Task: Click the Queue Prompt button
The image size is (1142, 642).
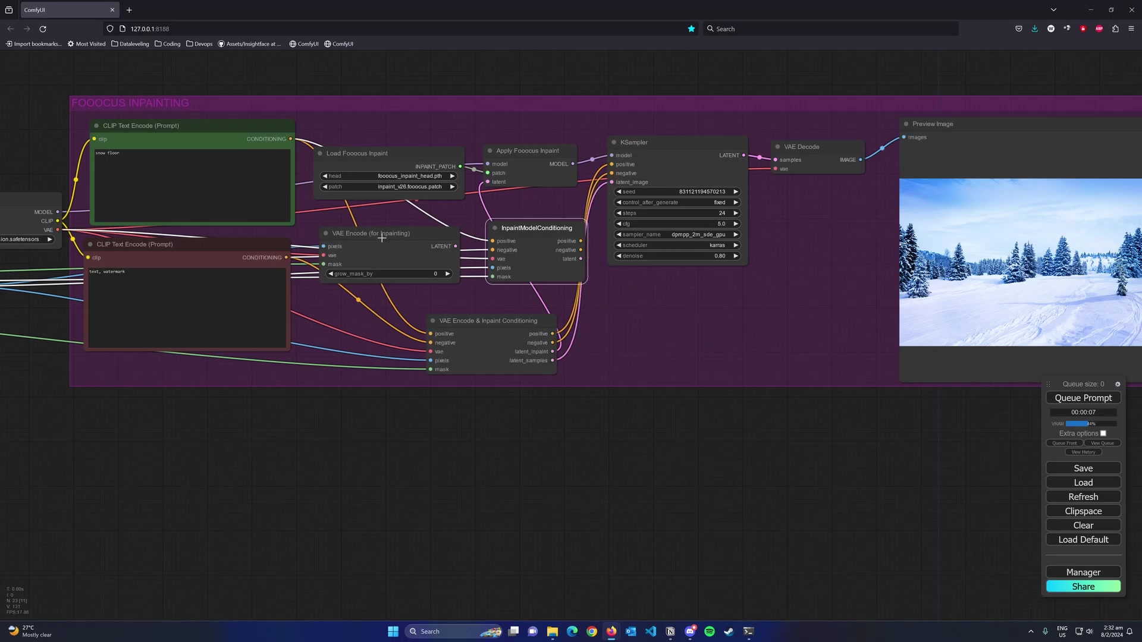Action: pyautogui.click(x=1083, y=398)
